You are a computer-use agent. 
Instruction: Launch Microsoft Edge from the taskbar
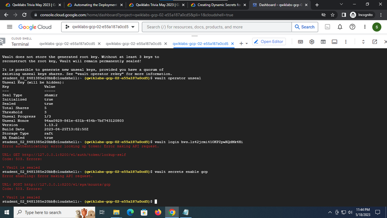pyautogui.click(x=130, y=212)
